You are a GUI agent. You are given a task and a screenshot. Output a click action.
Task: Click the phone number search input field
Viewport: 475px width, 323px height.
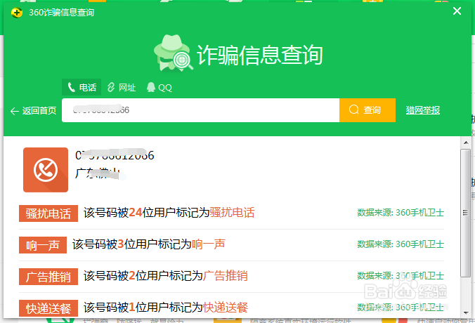click(200, 110)
